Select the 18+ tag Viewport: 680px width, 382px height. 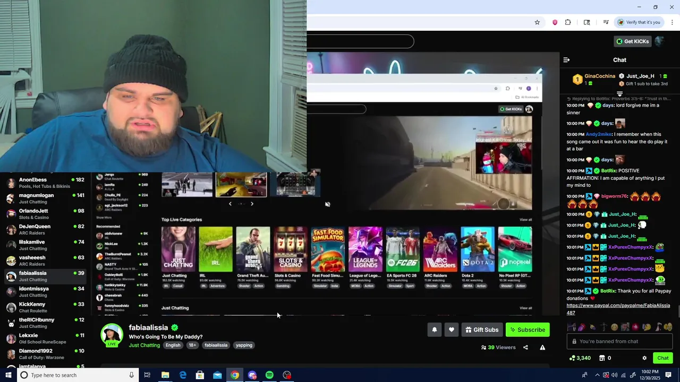point(192,345)
